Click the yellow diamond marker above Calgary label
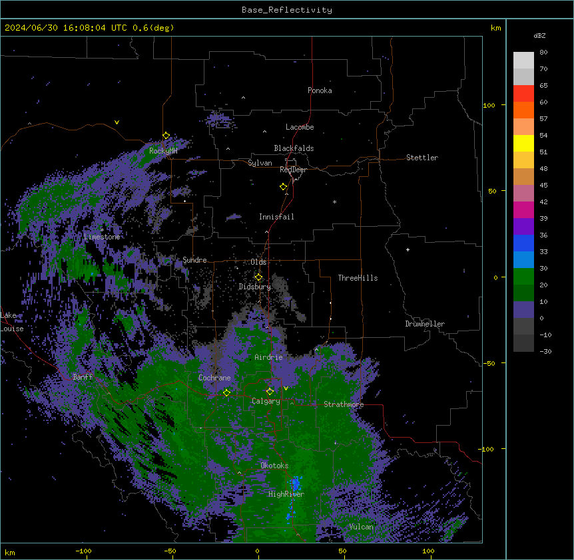The width and height of the screenshot is (574, 560). click(x=270, y=392)
